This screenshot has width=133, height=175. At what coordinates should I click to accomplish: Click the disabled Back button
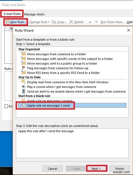pos(76,168)
